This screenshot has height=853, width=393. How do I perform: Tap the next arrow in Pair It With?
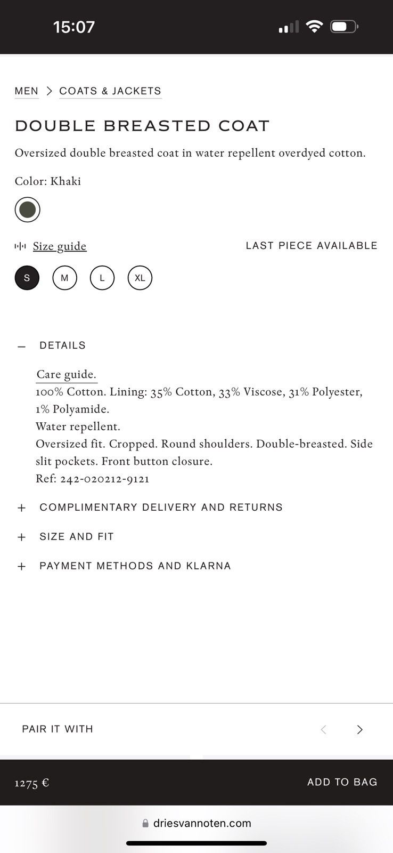point(360,729)
